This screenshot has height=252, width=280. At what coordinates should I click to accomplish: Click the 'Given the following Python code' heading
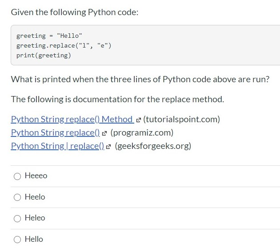pyautogui.click(x=75, y=12)
